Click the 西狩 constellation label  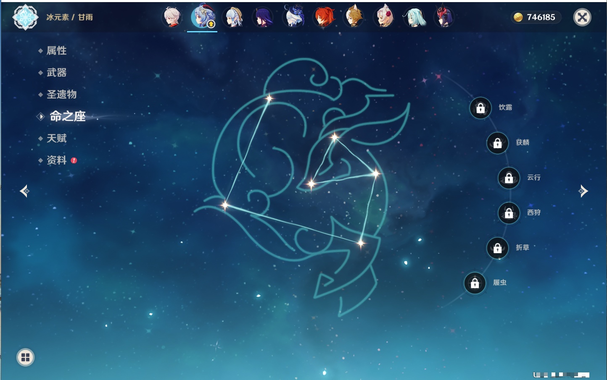534,212
